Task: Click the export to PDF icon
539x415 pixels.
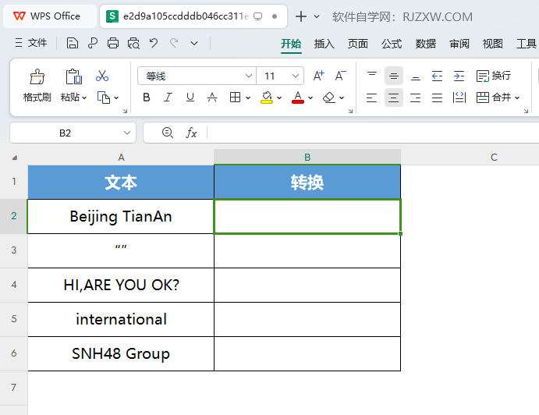Action: (93, 44)
